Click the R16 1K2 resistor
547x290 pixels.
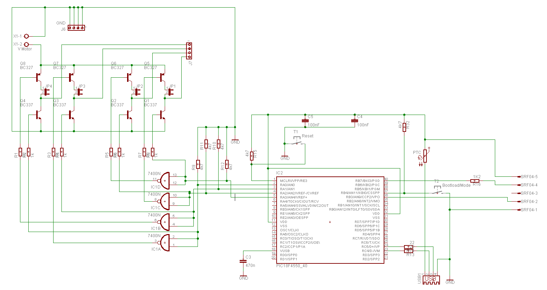click(475, 181)
